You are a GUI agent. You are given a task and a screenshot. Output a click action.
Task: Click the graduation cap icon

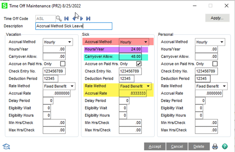pyautogui.click(x=6, y=146)
